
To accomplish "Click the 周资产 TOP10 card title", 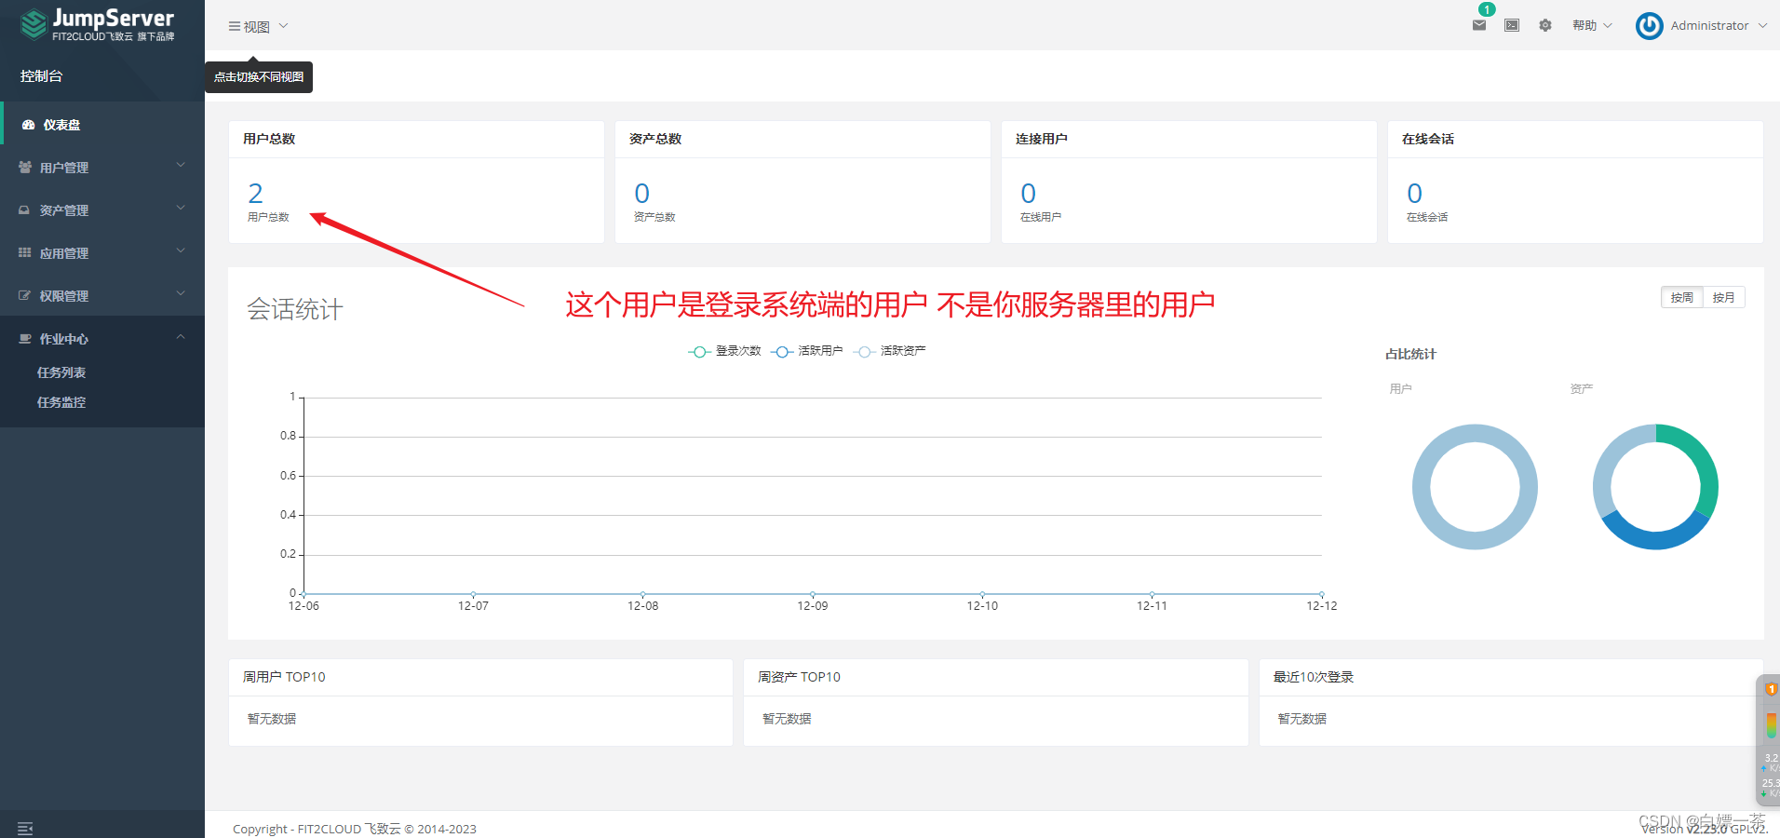I will pos(799,677).
